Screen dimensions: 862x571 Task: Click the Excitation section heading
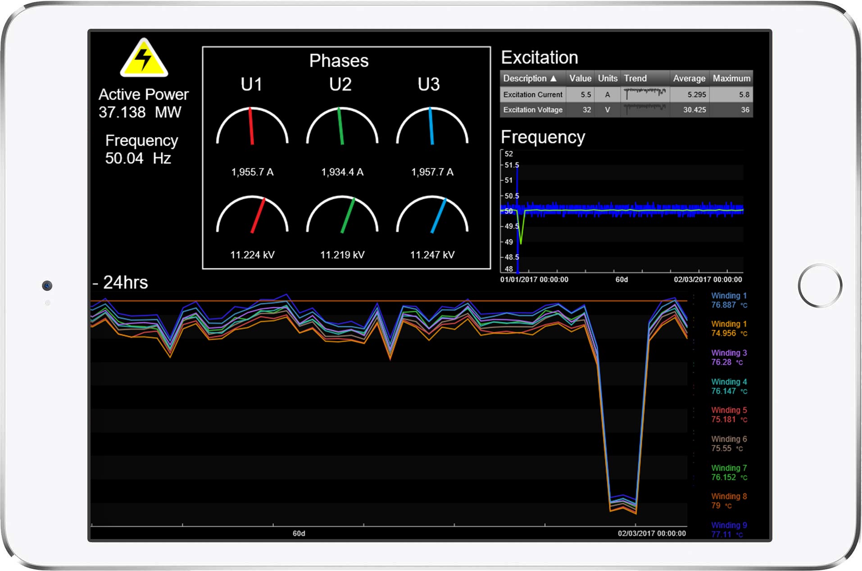coord(540,58)
